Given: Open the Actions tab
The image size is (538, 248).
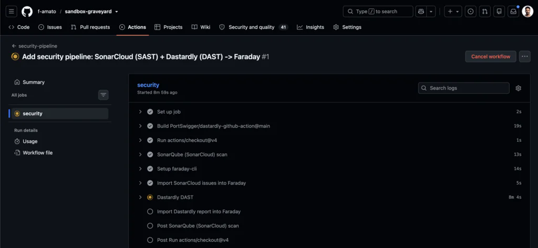Looking at the screenshot, I should coord(132,27).
